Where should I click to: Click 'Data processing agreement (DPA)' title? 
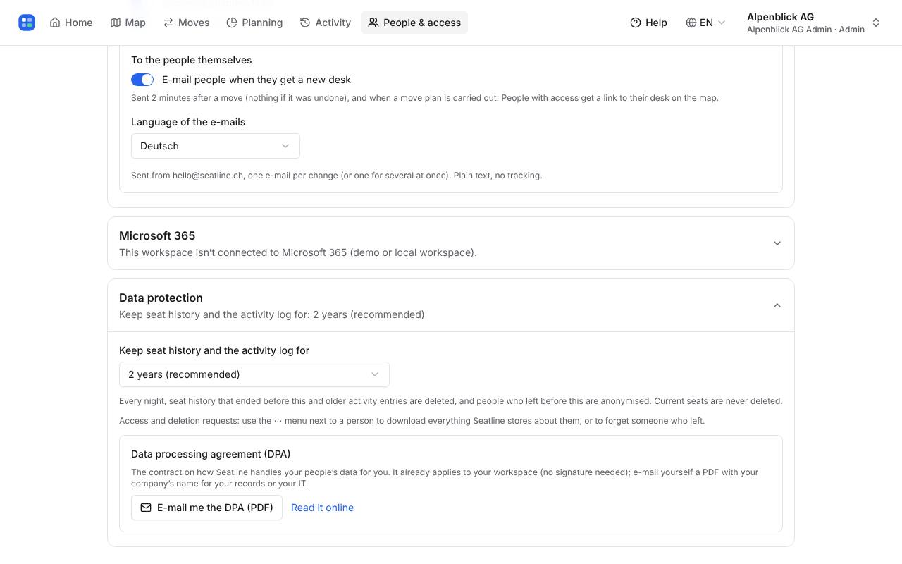click(x=211, y=454)
